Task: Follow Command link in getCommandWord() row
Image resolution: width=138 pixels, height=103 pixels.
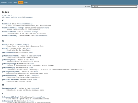Action: point(37,56)
